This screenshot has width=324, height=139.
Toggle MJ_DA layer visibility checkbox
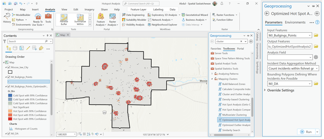9,134
